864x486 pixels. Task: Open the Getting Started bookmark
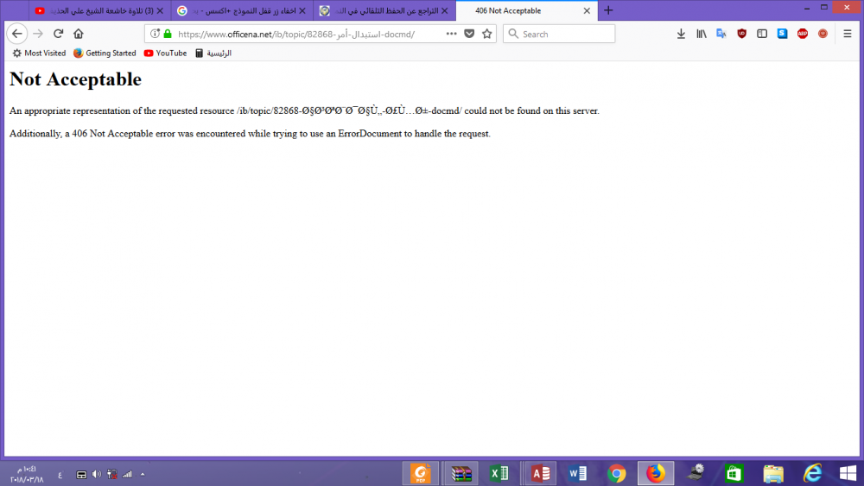click(105, 53)
